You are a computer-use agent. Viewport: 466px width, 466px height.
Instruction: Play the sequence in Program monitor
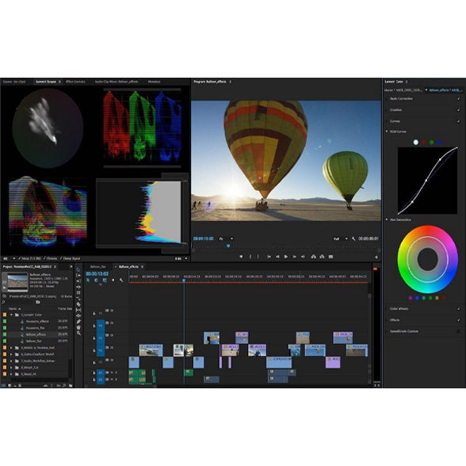[286, 257]
